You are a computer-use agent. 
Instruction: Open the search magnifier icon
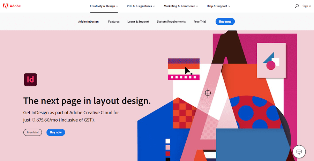[x=297, y=6]
